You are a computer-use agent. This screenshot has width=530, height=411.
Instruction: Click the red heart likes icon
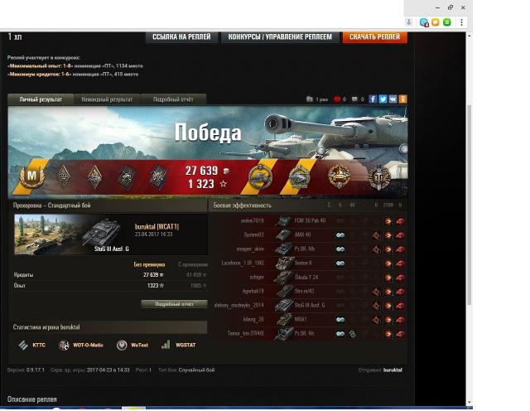(x=338, y=99)
